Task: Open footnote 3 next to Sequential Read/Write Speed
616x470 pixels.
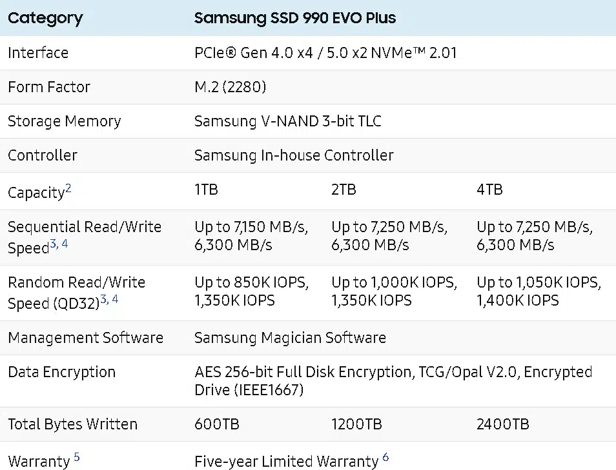Action: coord(54,244)
